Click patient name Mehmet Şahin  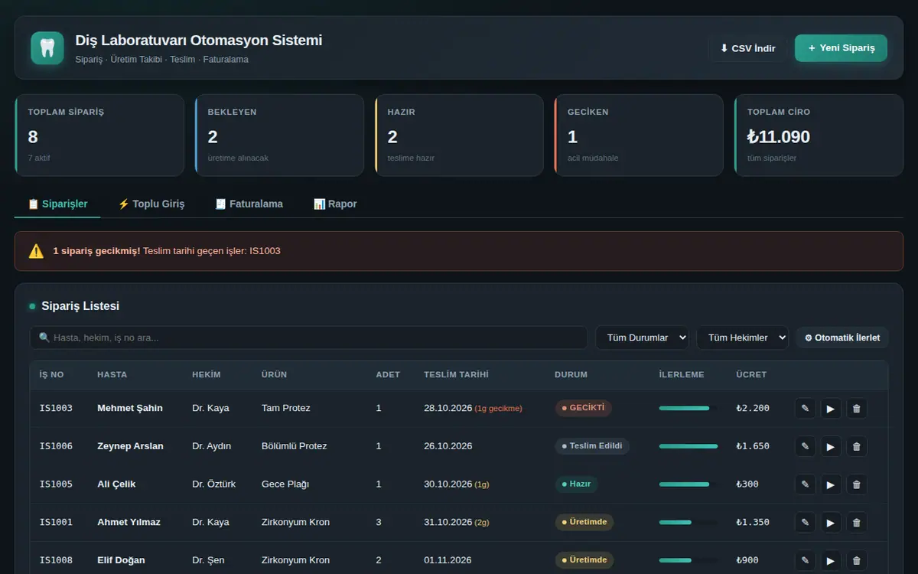click(x=130, y=408)
